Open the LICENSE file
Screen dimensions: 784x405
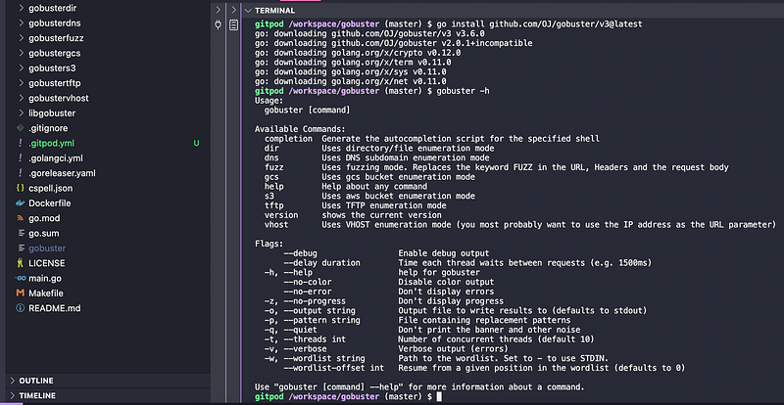click(46, 263)
